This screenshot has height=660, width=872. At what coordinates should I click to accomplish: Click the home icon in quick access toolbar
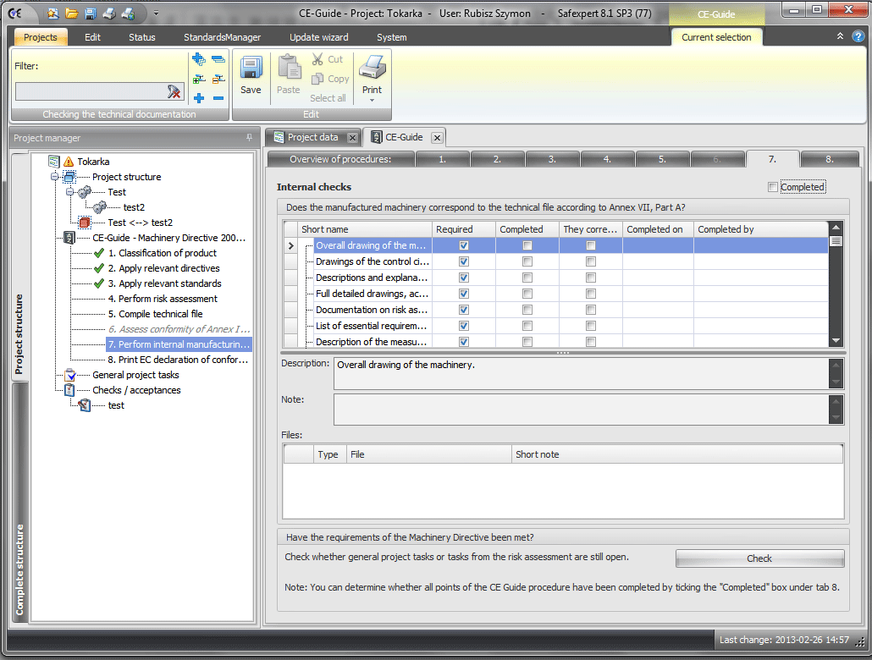click(x=53, y=13)
